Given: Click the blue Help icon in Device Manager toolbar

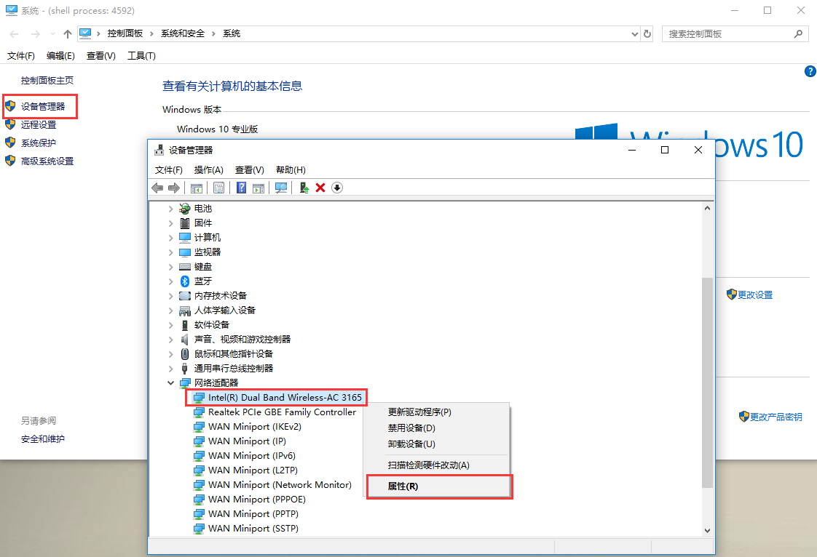Looking at the screenshot, I should coord(241,188).
